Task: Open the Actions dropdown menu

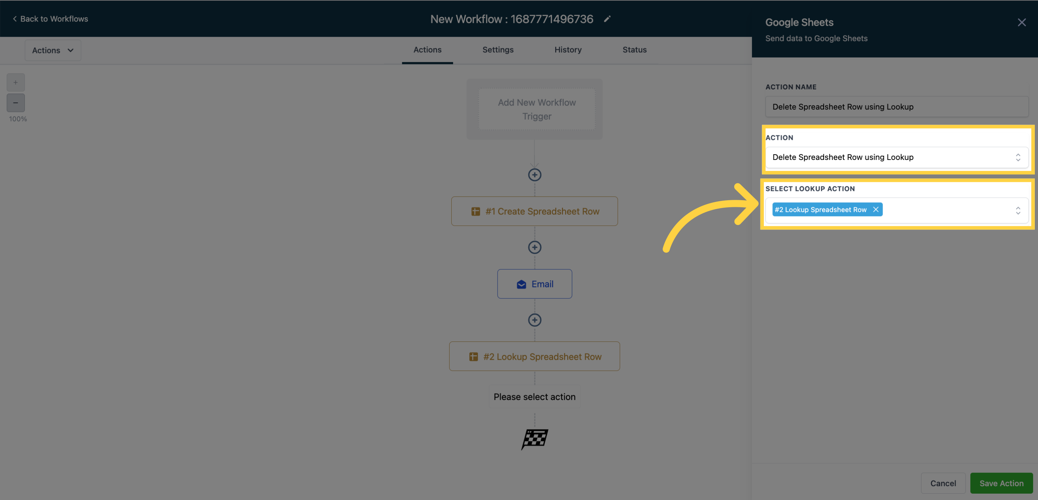Action: (x=52, y=50)
